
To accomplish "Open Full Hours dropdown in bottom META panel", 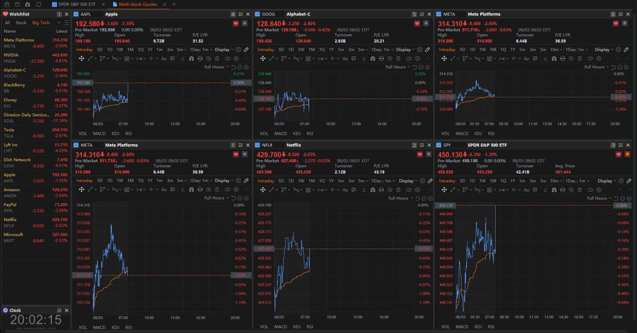I will point(217,198).
